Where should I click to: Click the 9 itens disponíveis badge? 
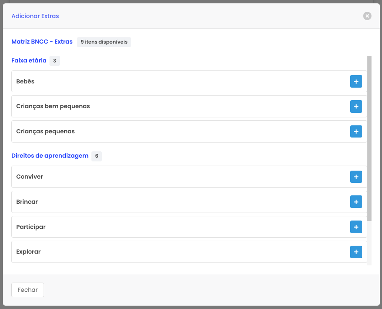pyautogui.click(x=104, y=42)
